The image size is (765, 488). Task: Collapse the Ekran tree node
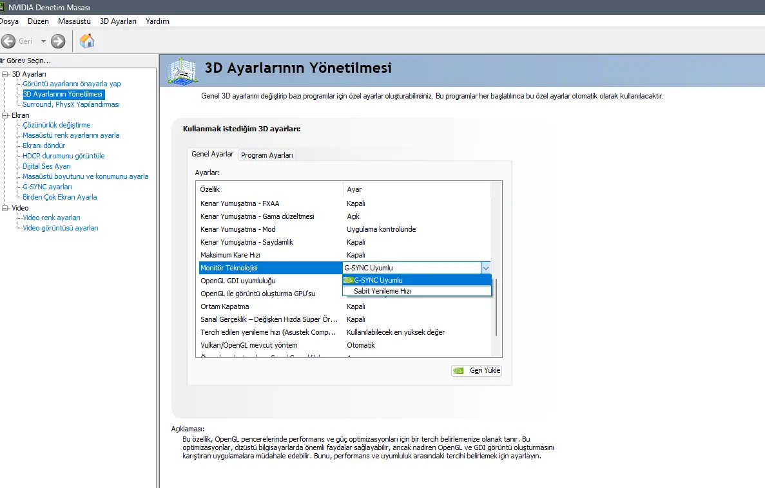5,115
